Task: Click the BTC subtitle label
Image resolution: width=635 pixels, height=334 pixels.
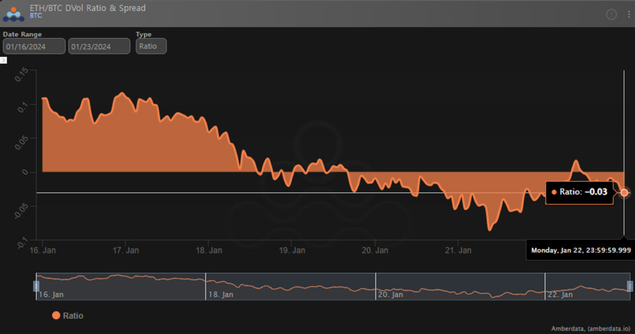Action: point(36,15)
